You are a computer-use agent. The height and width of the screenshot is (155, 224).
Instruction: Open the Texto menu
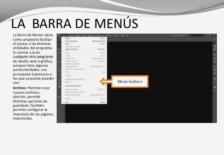click(x=84, y=35)
